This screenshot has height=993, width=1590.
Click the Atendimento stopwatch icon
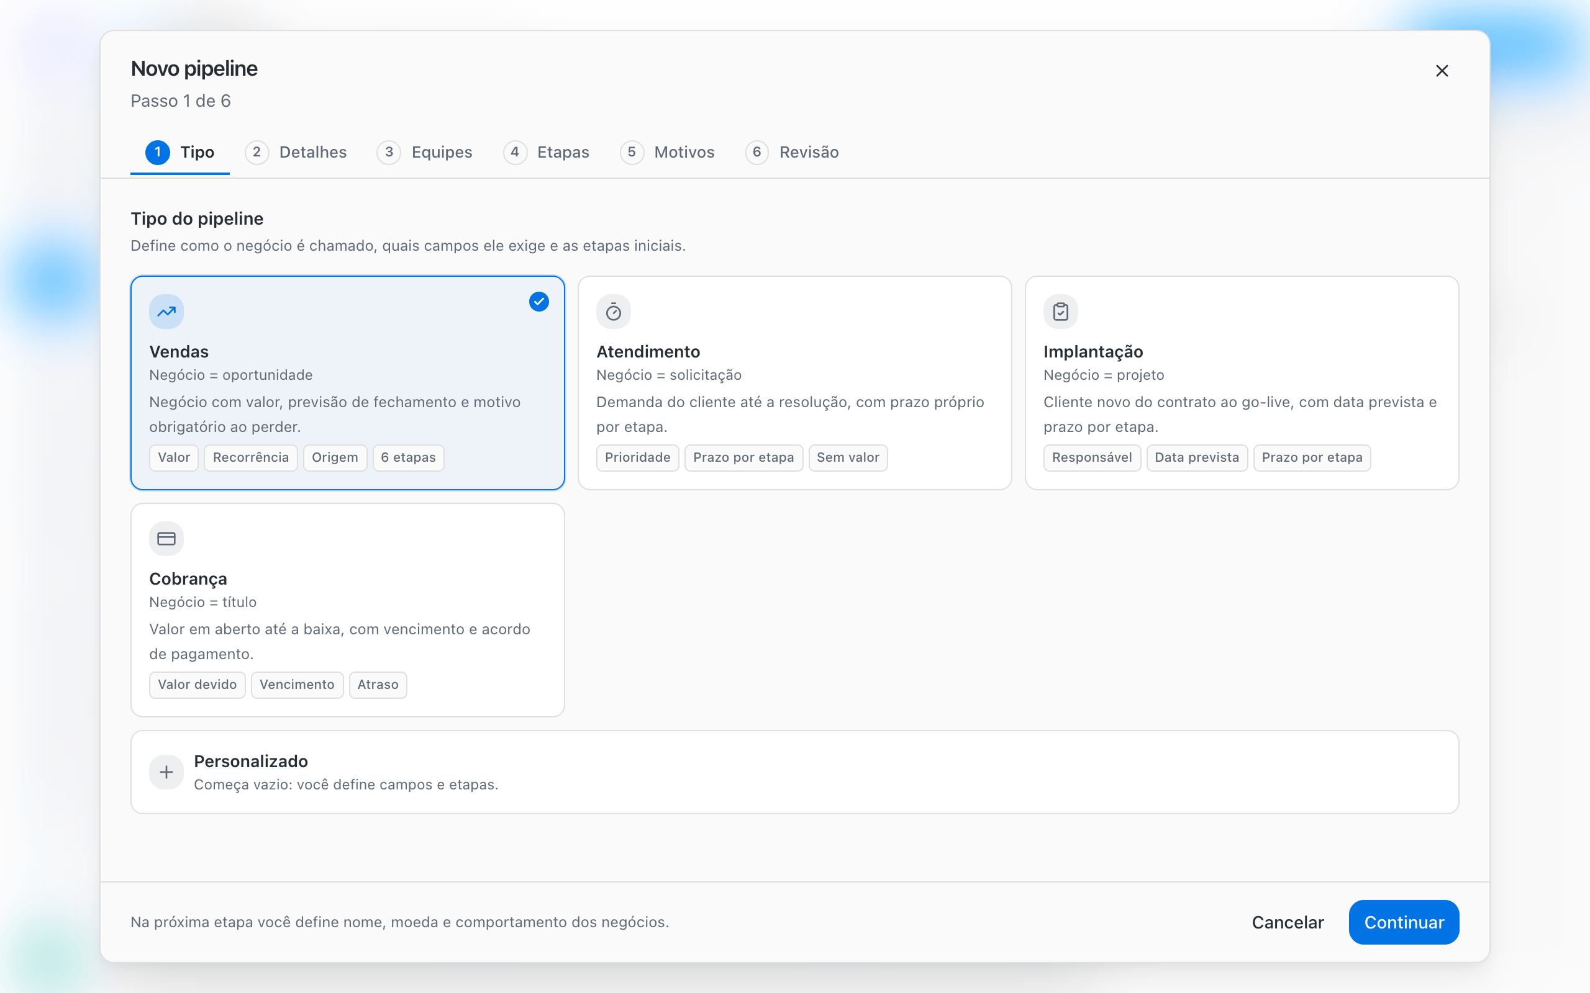coord(613,312)
